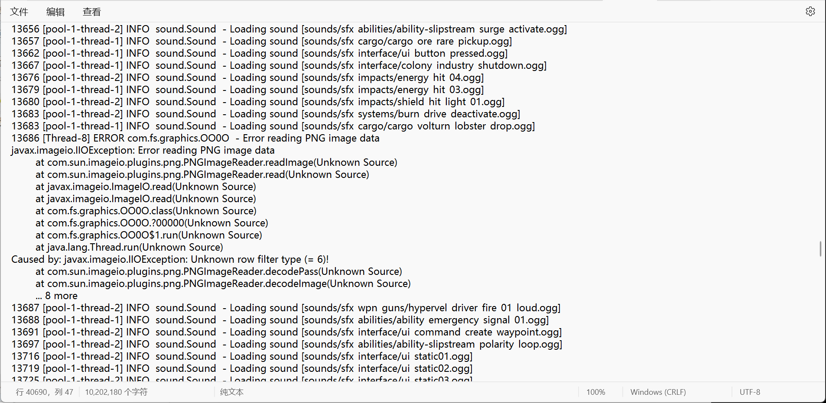
Task: Open Notepad settings via gear icon
Action: click(x=810, y=12)
